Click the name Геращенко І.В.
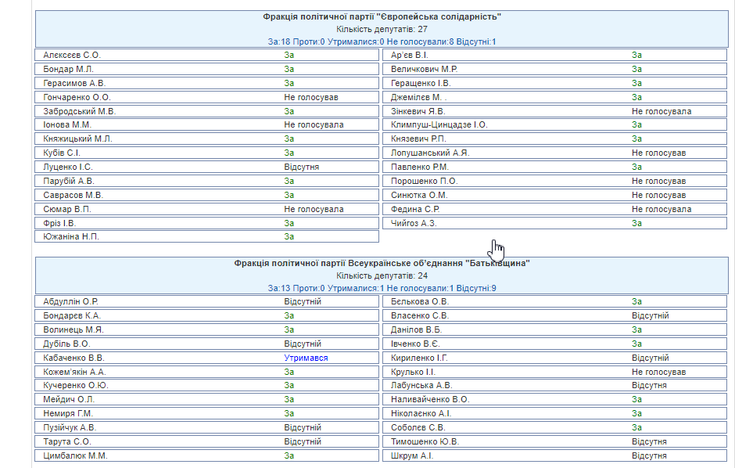Image resolution: width=735 pixels, height=468 pixels. (421, 83)
